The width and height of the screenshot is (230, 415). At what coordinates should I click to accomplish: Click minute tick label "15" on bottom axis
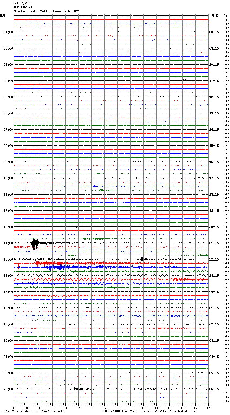208,408
